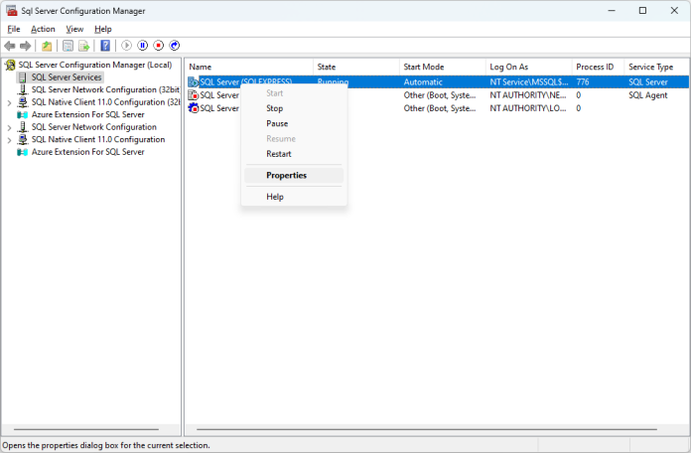This screenshot has width=691, height=453.
Task: Click the Native Client 11.0 (32bit) icon
Action: (x=23, y=102)
